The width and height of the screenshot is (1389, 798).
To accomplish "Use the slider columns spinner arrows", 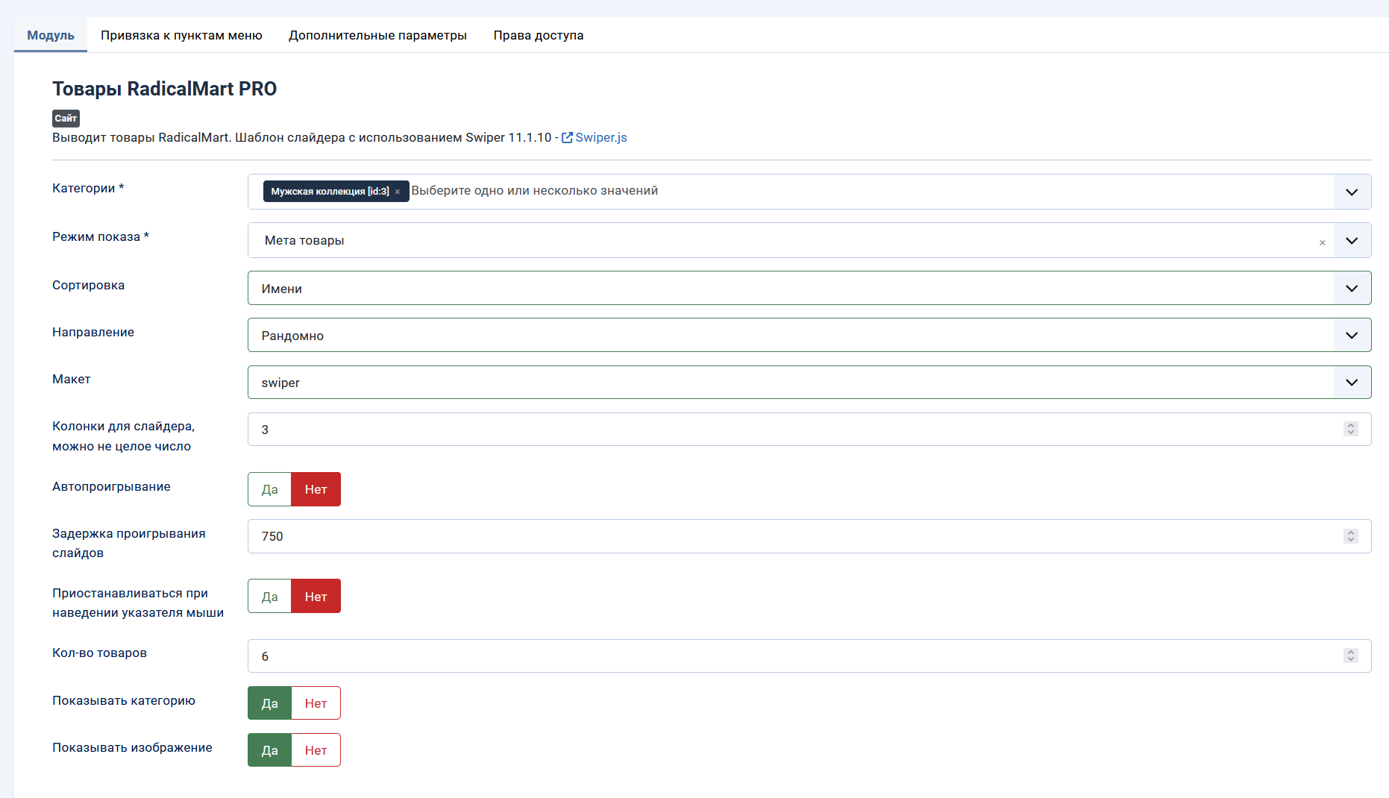I will tap(1350, 429).
